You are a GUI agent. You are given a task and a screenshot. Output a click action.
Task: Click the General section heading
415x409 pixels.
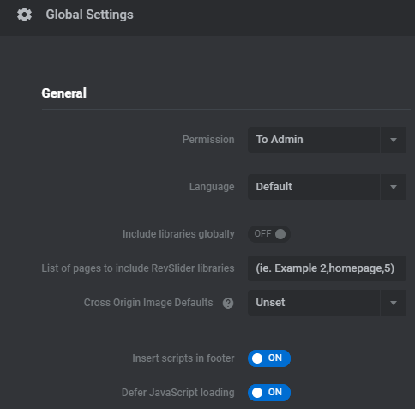pos(63,93)
